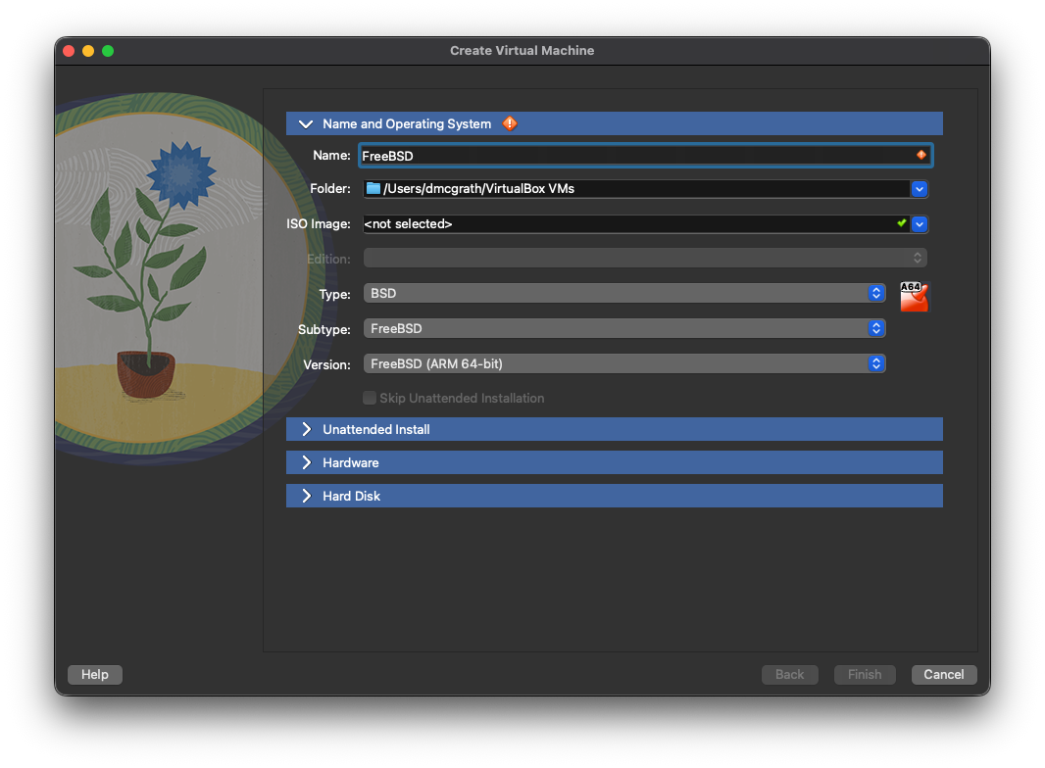Expand the Hardware section
Image resolution: width=1045 pixels, height=768 pixels.
(x=307, y=463)
